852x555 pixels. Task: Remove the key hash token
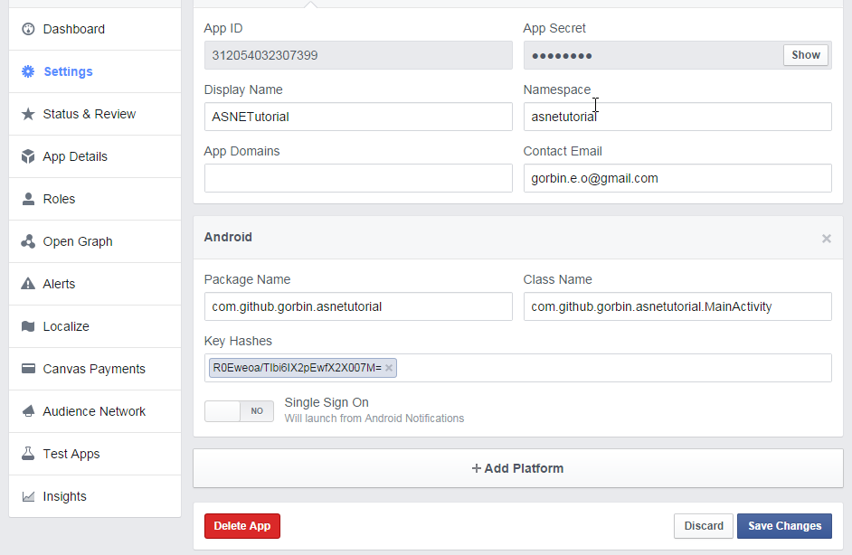389,368
